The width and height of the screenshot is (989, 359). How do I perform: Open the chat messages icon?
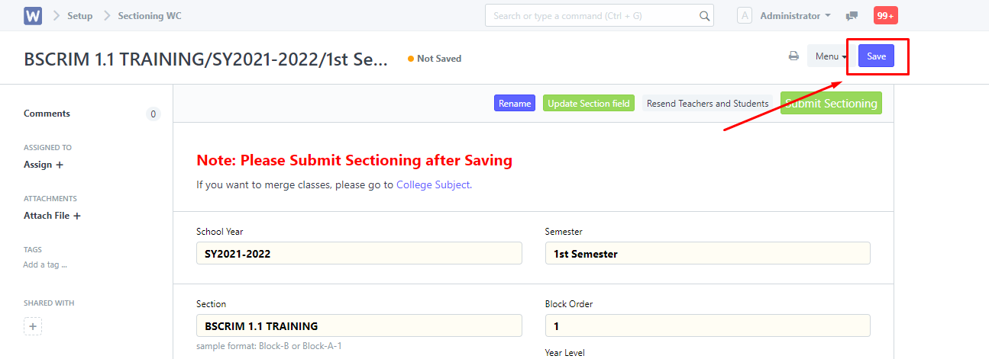(x=852, y=16)
